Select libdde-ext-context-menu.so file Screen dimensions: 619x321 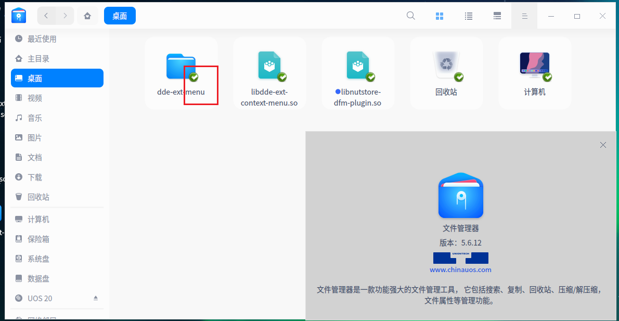[269, 68]
